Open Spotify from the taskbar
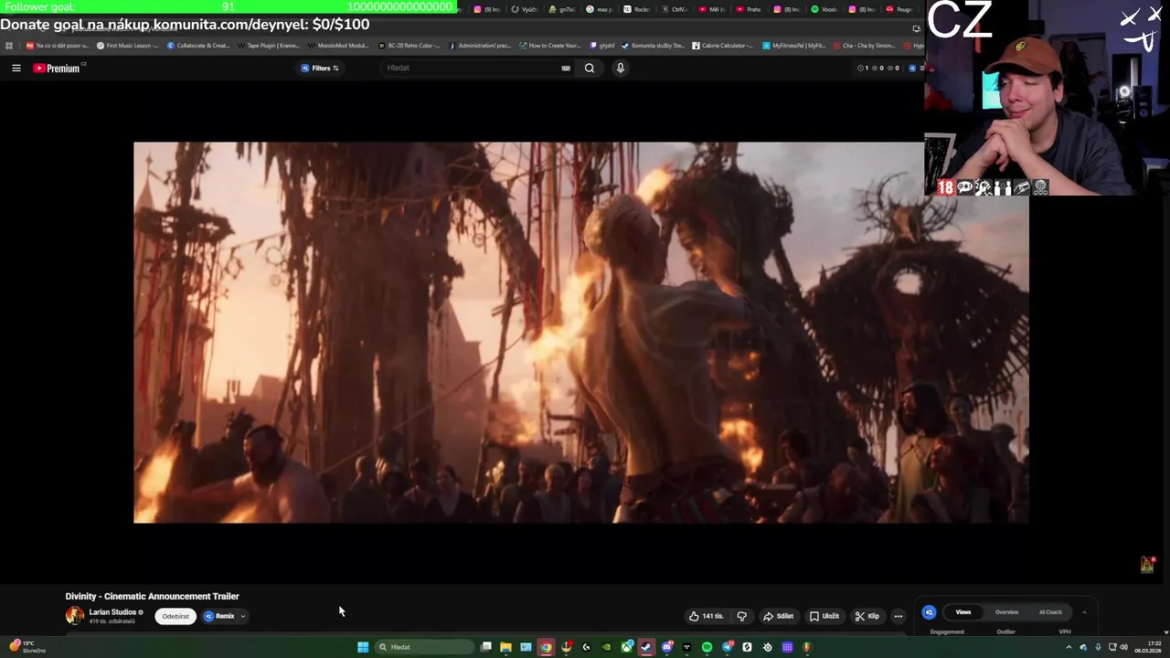The image size is (1170, 658). 707,647
